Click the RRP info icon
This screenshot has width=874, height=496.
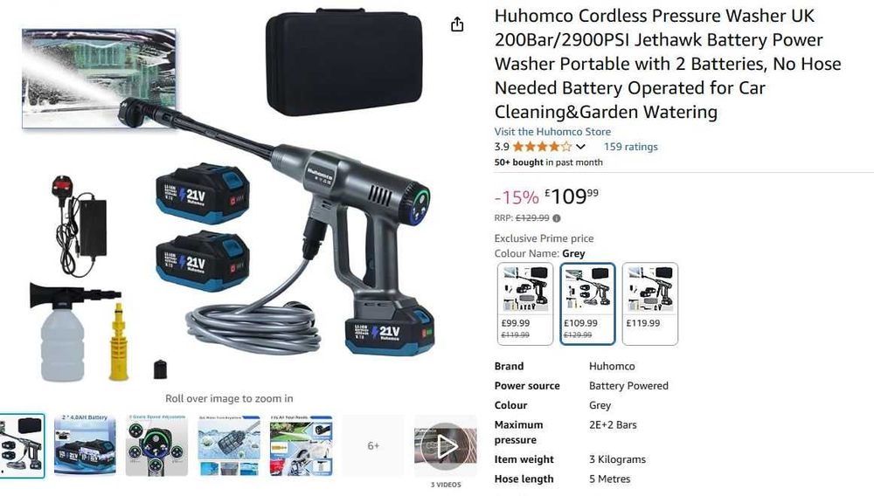[x=556, y=218]
